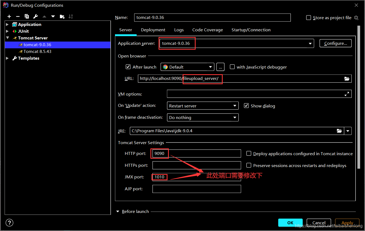Copy the selected configuration
The image size is (365, 231).
tap(27, 16)
